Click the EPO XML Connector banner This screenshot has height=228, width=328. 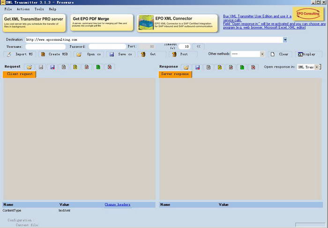pos(178,23)
